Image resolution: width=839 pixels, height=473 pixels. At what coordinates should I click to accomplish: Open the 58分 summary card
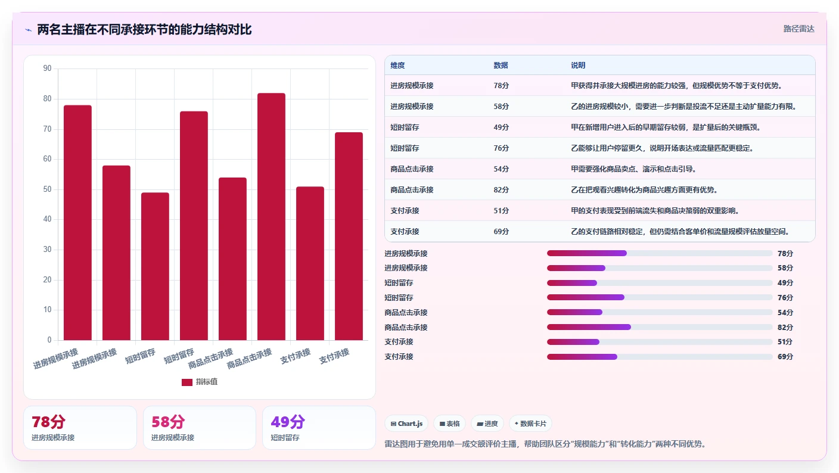tap(200, 428)
